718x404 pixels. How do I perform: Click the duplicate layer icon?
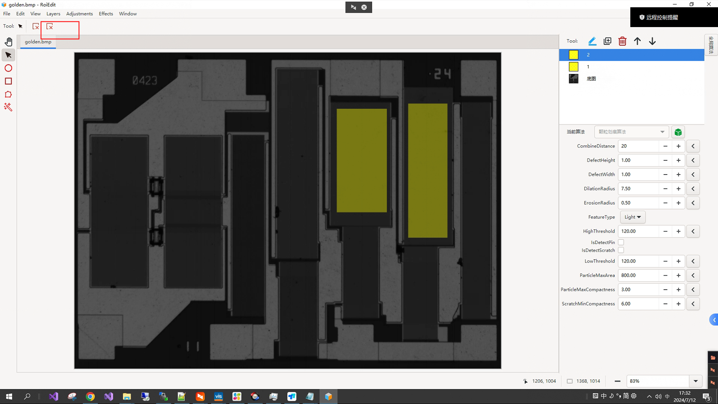(607, 41)
